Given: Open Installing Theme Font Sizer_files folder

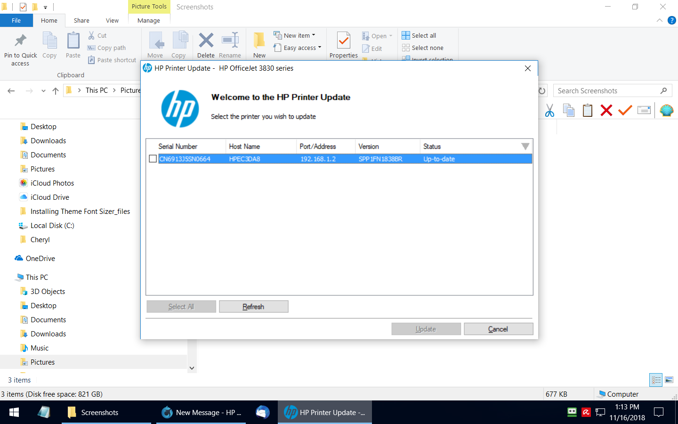Looking at the screenshot, I should tap(80, 211).
